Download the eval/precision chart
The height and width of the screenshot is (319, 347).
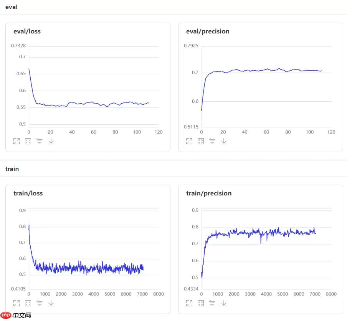tap(223, 141)
